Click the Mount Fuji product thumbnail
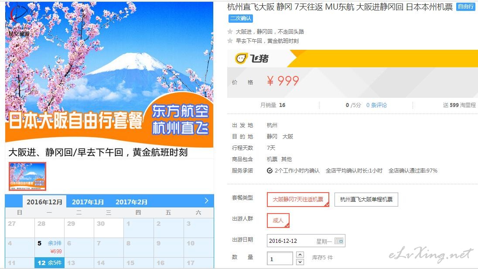This screenshot has height=269, width=478. point(27,176)
